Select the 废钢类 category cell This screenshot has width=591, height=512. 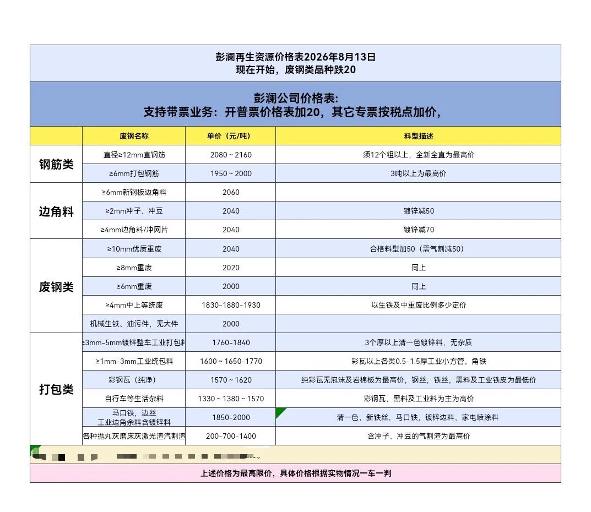pos(56,286)
